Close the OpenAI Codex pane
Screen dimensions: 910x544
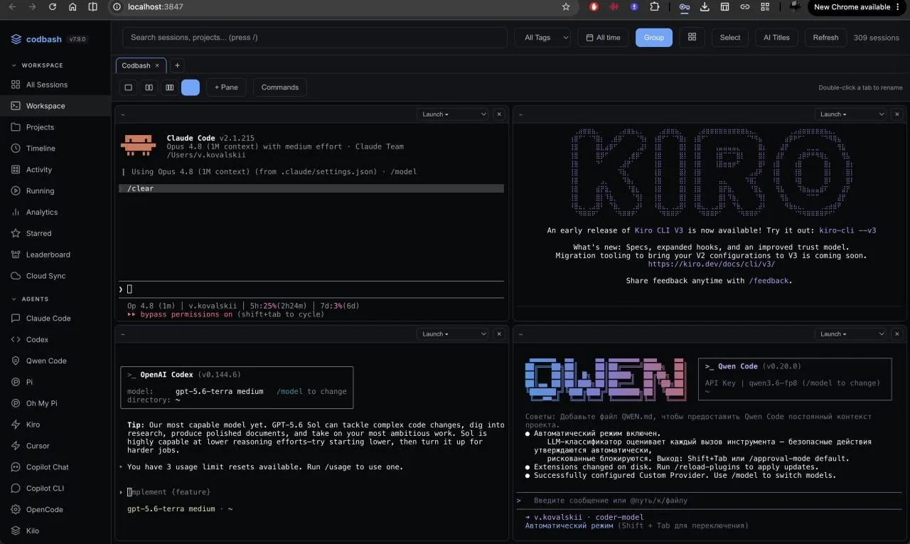[499, 334]
